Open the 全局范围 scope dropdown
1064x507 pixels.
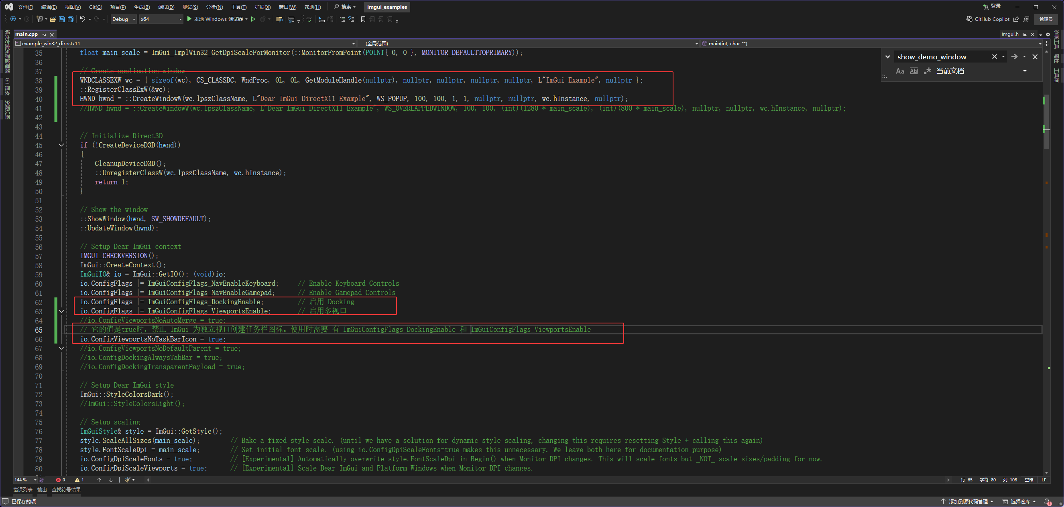point(529,43)
